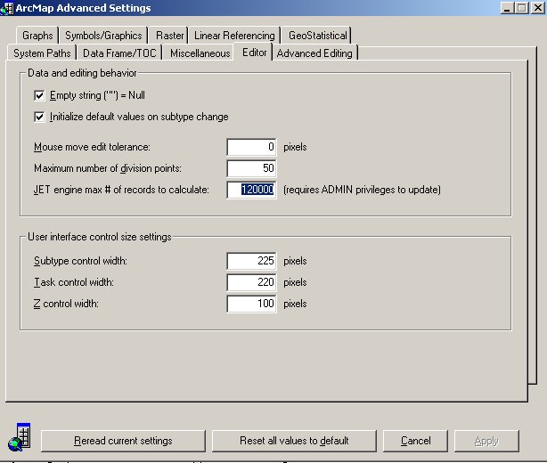Click Reread current settings button

(x=123, y=441)
